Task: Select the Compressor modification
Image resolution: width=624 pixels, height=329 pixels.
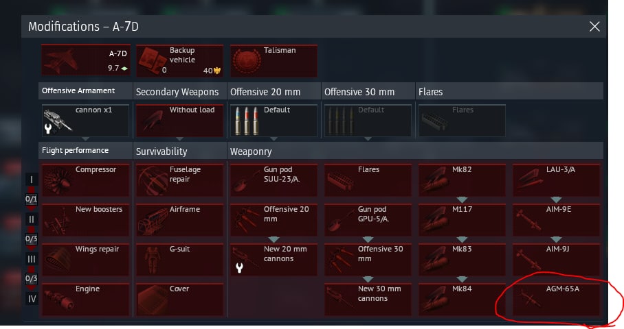Action: pyautogui.click(x=86, y=180)
